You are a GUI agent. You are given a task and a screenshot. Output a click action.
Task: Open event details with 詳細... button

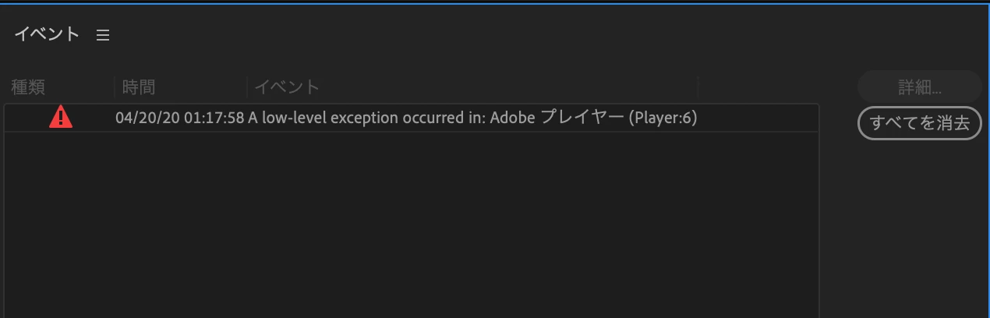click(x=919, y=87)
